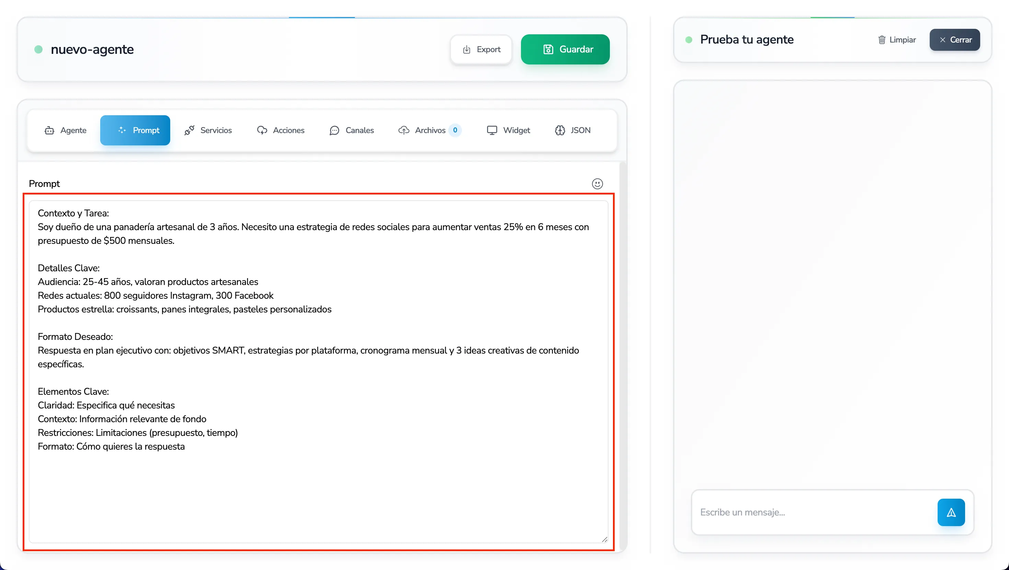Switch to the Acciones tab
Image resolution: width=1009 pixels, height=570 pixels.
click(x=280, y=130)
